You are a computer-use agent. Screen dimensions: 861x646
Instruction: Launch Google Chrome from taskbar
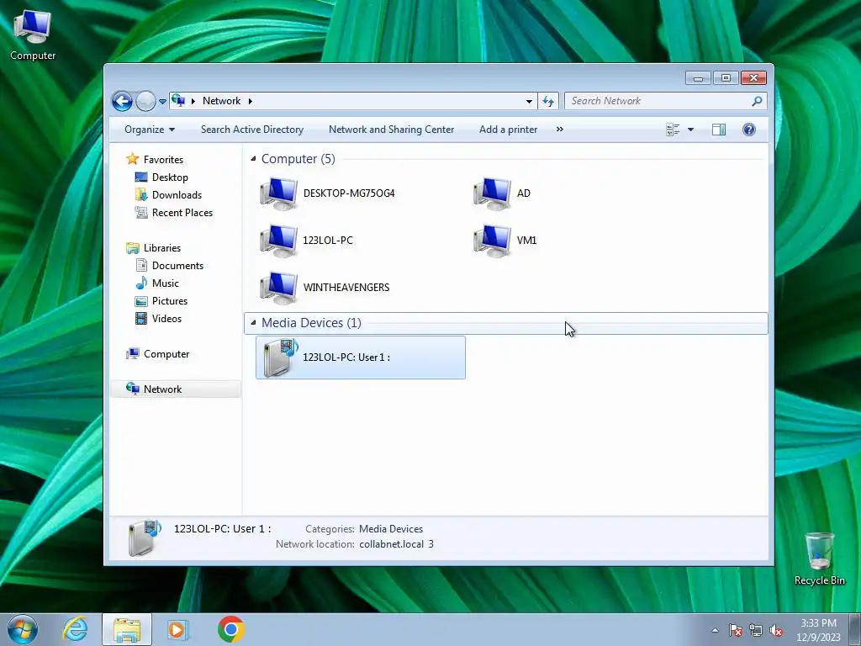click(x=230, y=629)
